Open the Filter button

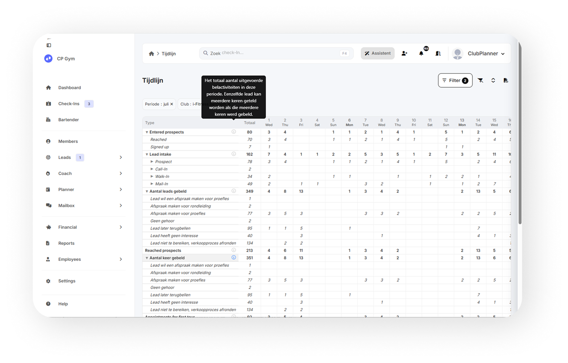(x=455, y=80)
